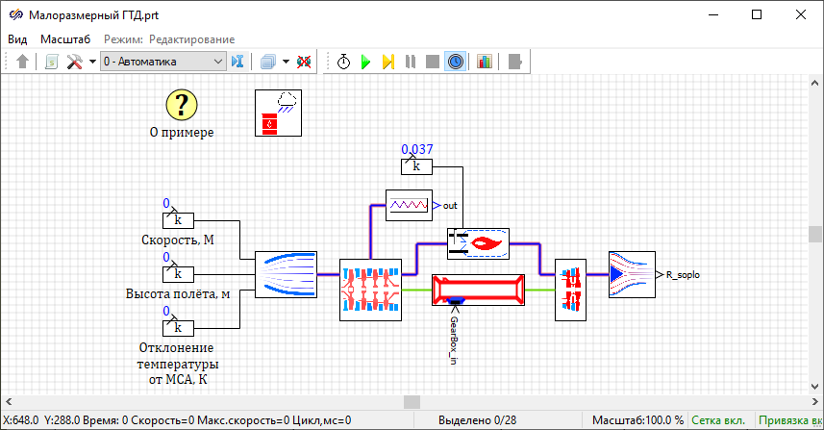Screen dimensions: 824x430
Task: Click the up arrow navigation icon
Action: coord(23,62)
